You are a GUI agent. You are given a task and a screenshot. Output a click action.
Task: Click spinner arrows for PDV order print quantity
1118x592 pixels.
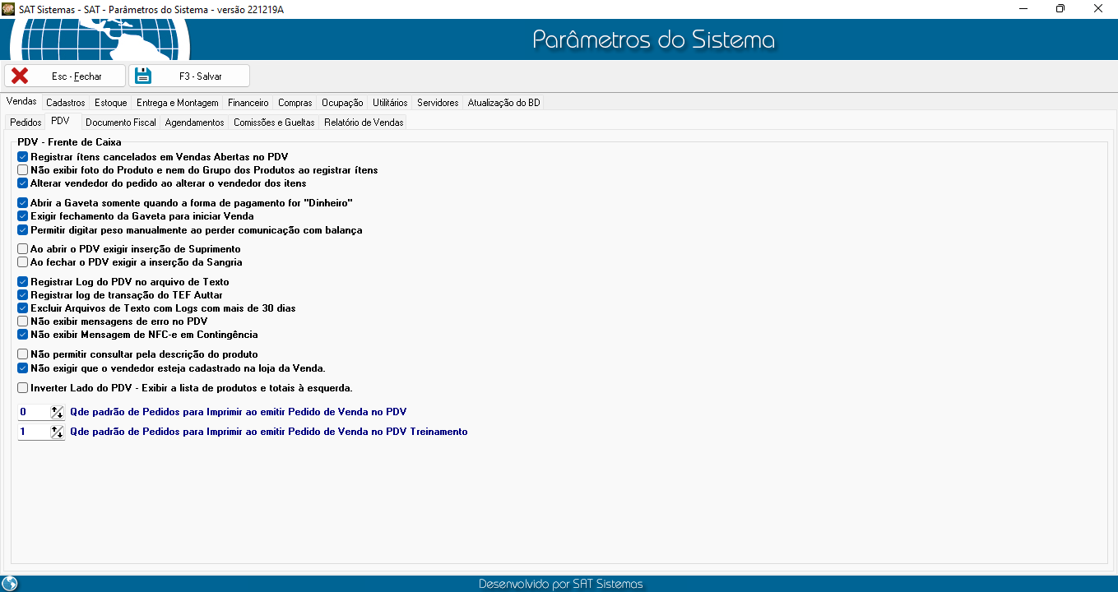58,412
